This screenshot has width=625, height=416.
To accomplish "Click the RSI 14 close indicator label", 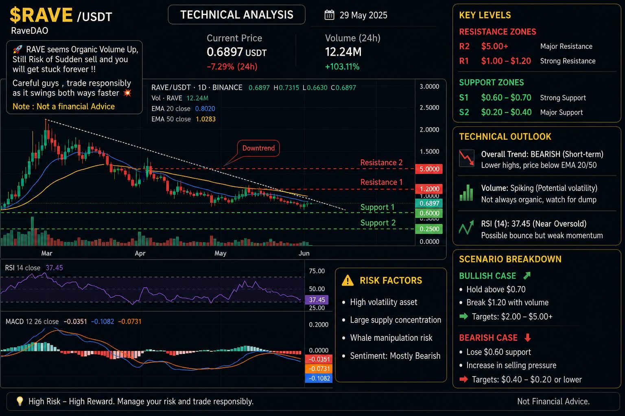I will pos(22,268).
